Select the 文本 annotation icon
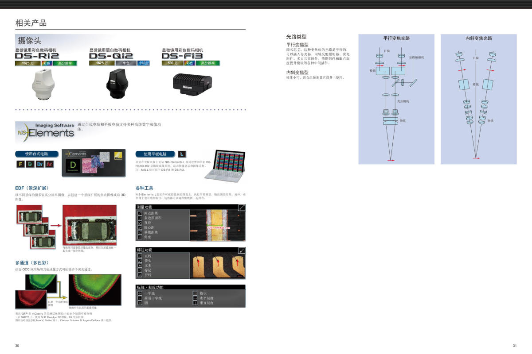The width and height of the screenshot is (532, 354). pyautogui.click(x=140, y=265)
